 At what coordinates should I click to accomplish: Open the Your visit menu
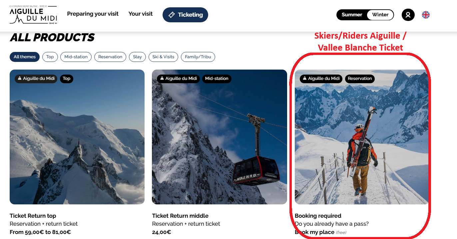coord(141,14)
